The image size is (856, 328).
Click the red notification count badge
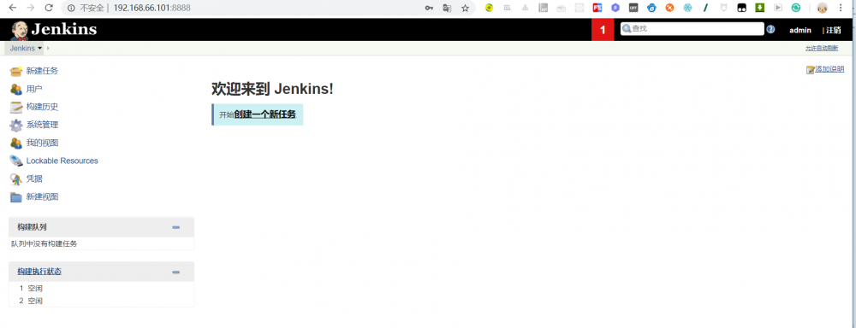click(x=603, y=30)
